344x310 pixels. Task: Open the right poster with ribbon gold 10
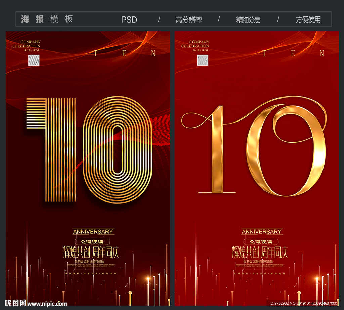point(257,168)
